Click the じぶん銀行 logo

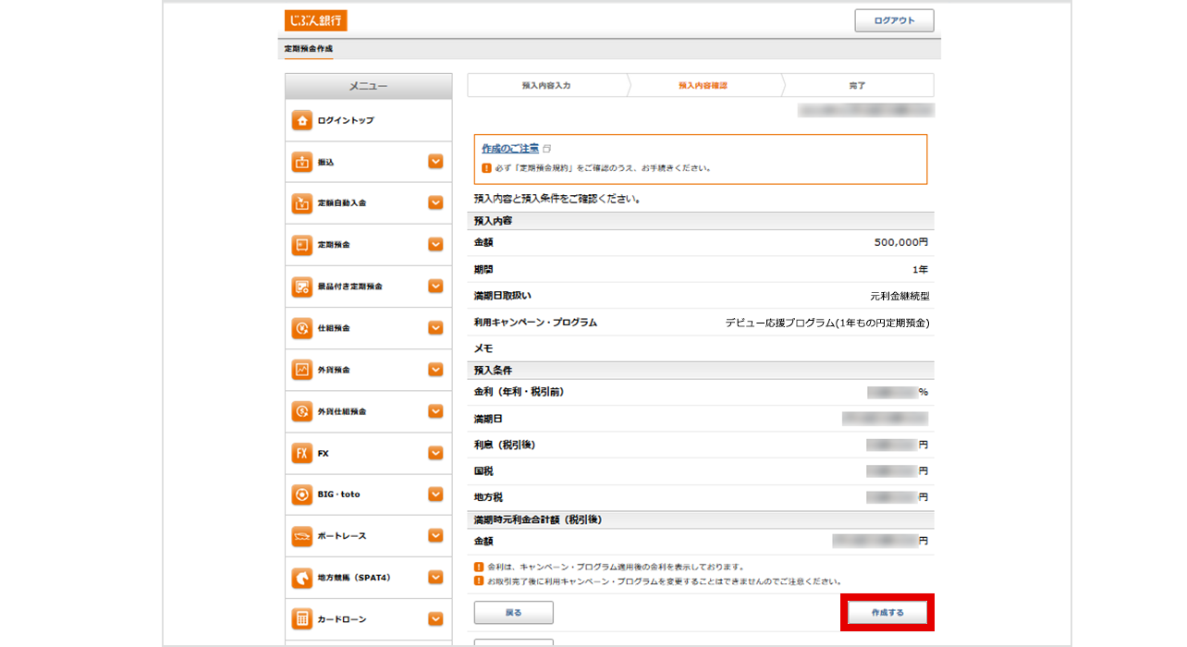click(316, 20)
